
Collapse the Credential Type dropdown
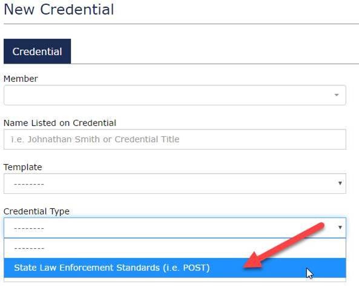tap(175, 228)
